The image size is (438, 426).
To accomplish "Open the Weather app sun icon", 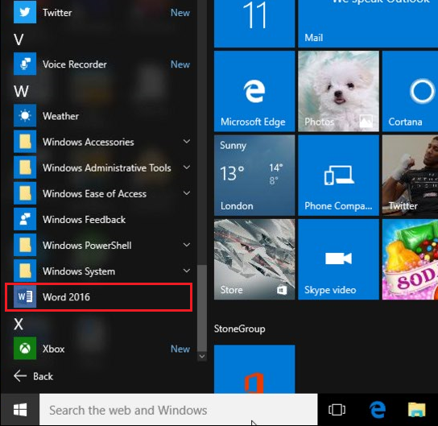I will coord(25,115).
